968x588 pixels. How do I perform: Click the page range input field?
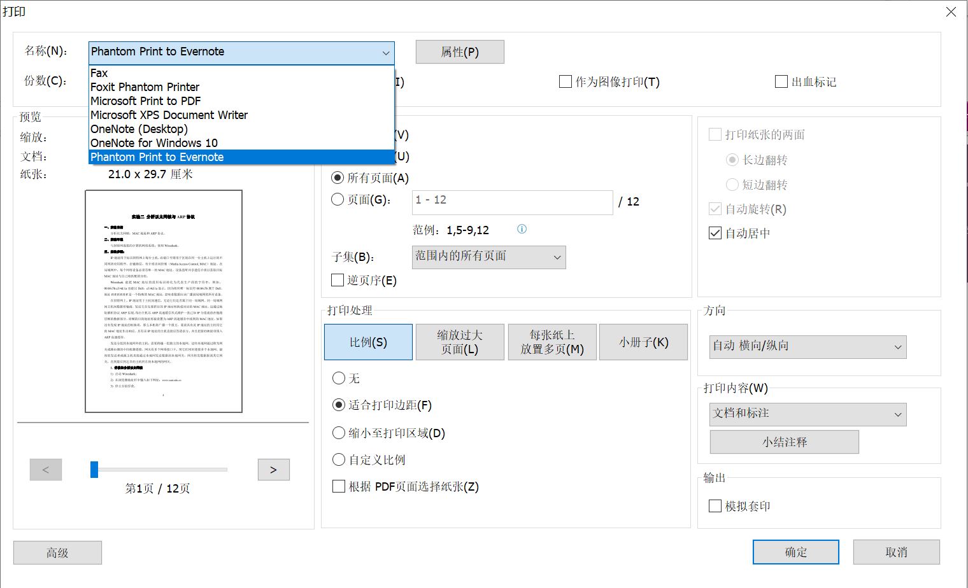512,202
